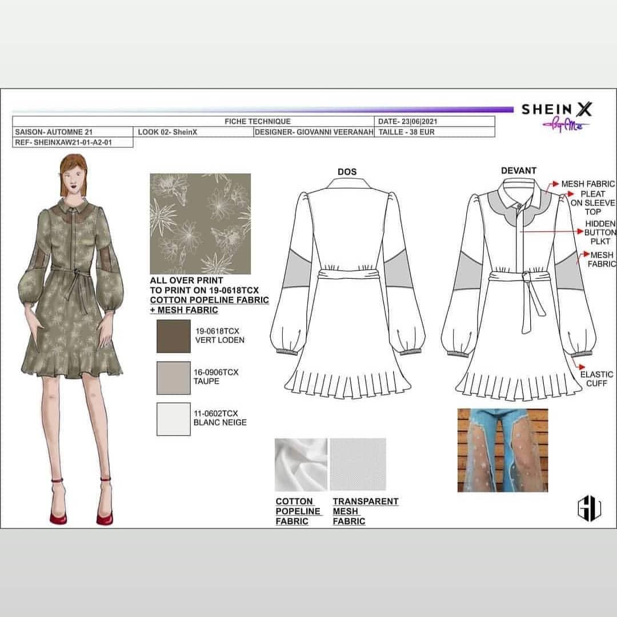Click the 'FICHE TECHNIQUE' header

click(257, 121)
